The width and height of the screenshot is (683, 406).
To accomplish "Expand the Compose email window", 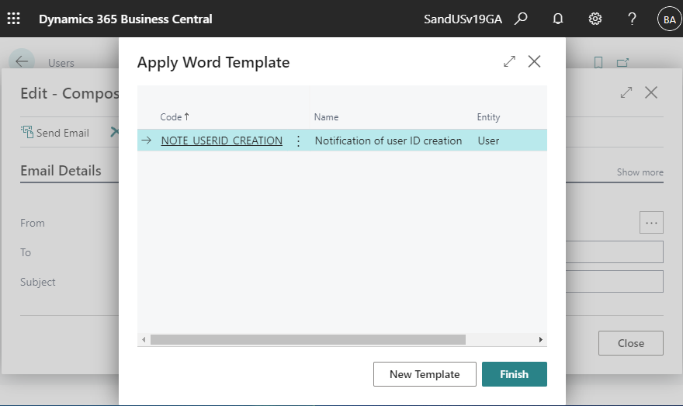I will pyautogui.click(x=626, y=92).
